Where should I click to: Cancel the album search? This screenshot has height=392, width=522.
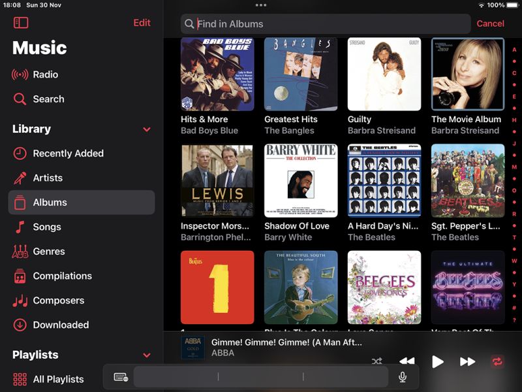(491, 24)
